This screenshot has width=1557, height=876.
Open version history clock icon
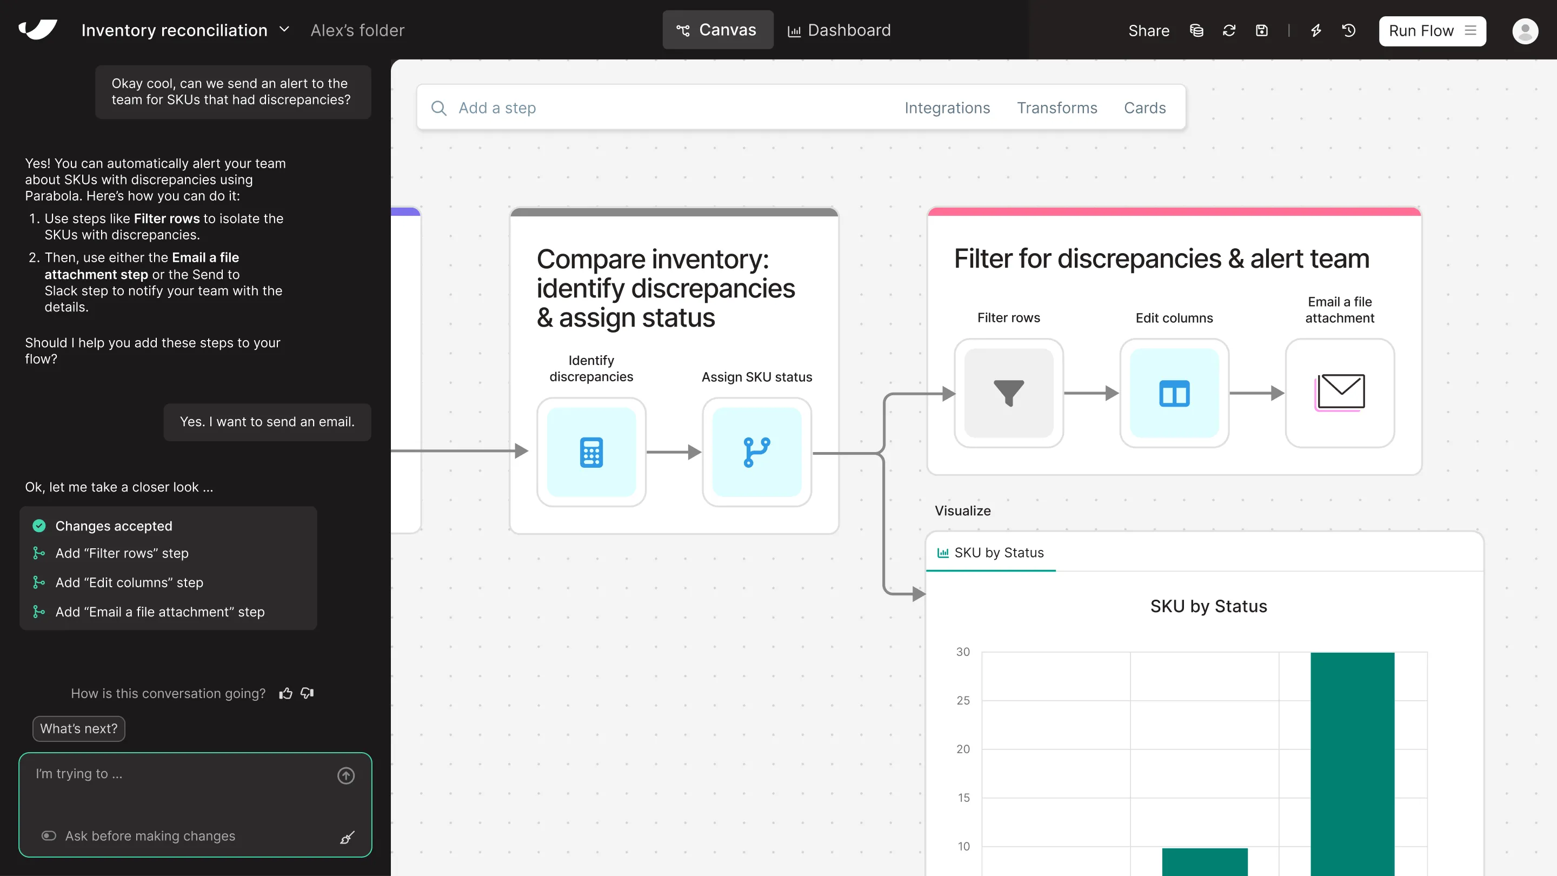1348,30
